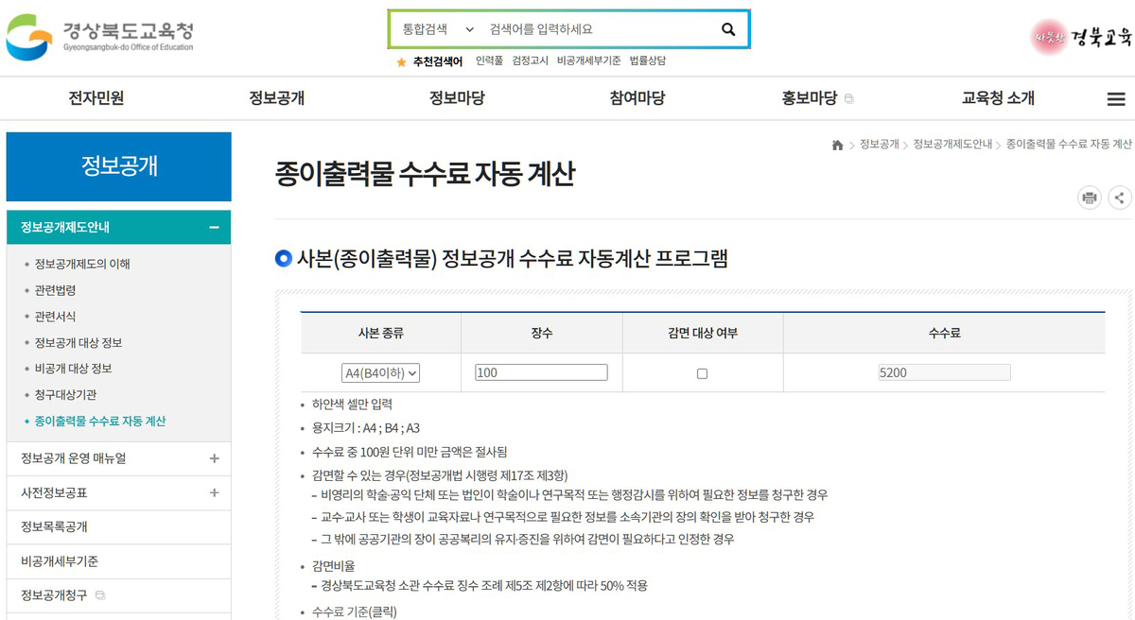Viewport: 1135px width, 620px height.
Task: Open the hamburger all-menu icon
Action: 1115,99
